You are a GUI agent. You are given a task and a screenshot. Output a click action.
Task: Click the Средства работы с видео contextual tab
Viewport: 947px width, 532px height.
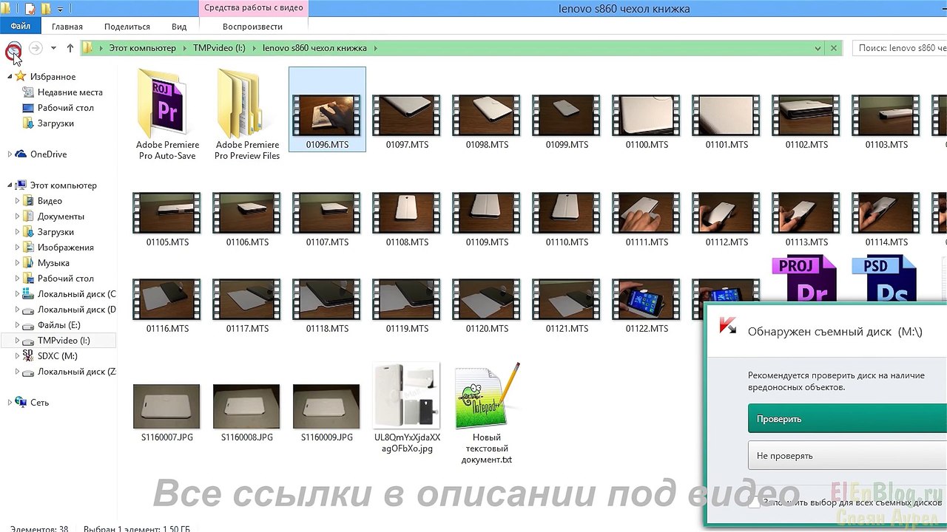(253, 8)
